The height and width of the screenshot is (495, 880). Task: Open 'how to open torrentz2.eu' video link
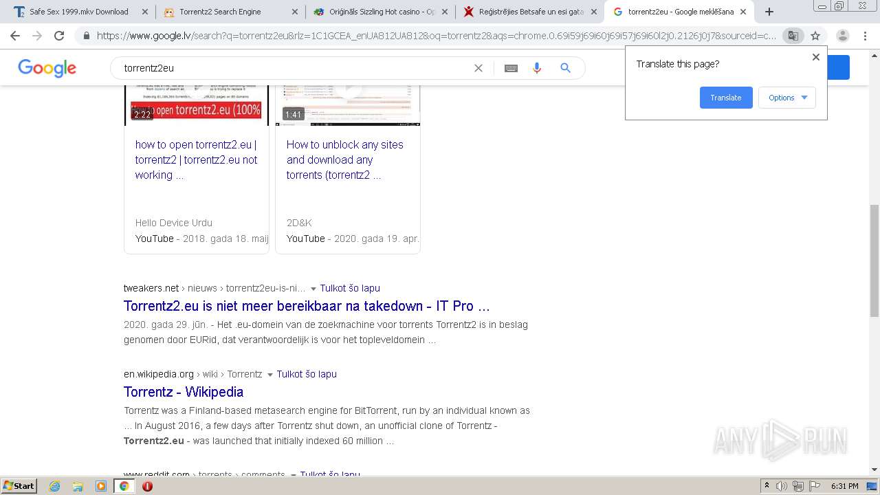tap(197, 159)
